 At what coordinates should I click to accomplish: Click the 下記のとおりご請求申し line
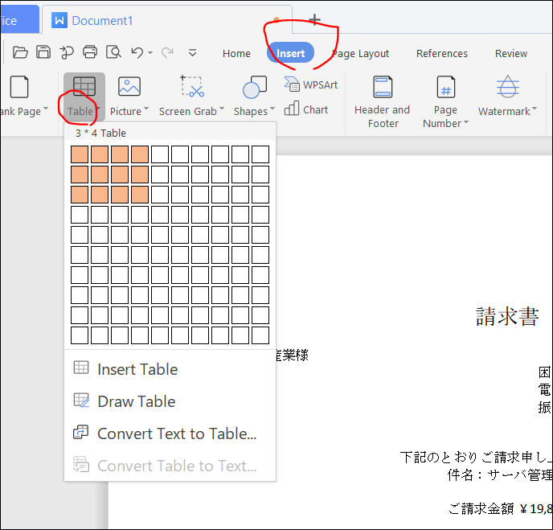point(476,457)
